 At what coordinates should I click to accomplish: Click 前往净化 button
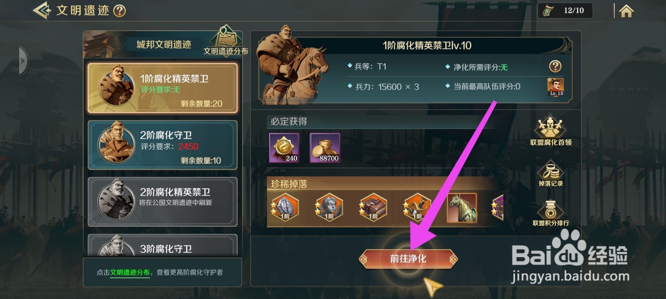pyautogui.click(x=408, y=259)
